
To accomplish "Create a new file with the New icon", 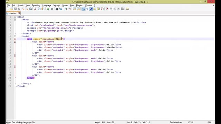I will coord(8,9).
